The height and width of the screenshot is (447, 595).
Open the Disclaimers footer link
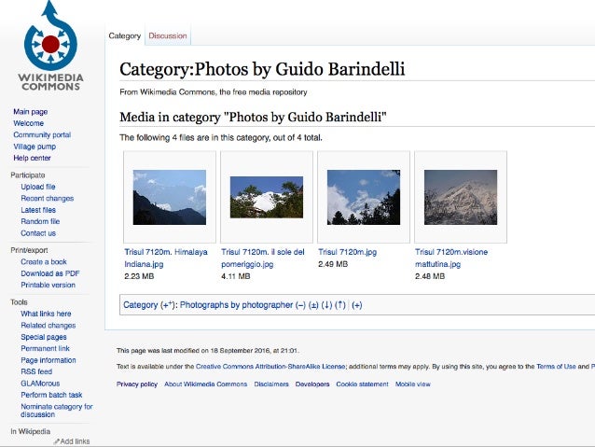click(271, 384)
